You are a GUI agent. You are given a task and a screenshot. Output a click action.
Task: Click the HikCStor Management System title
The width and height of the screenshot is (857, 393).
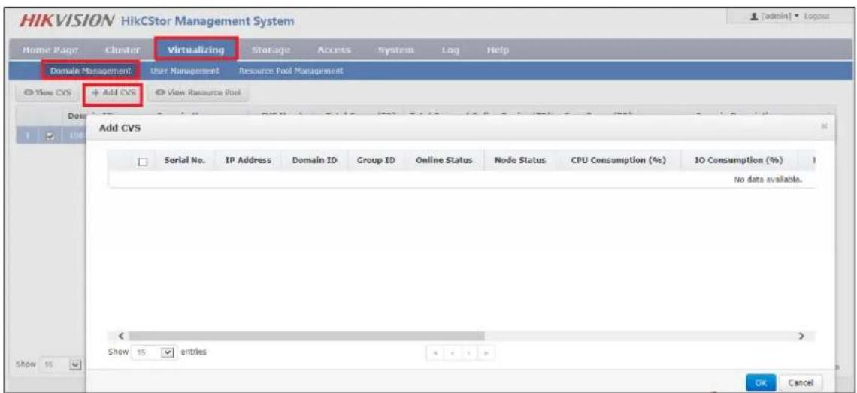click(205, 23)
